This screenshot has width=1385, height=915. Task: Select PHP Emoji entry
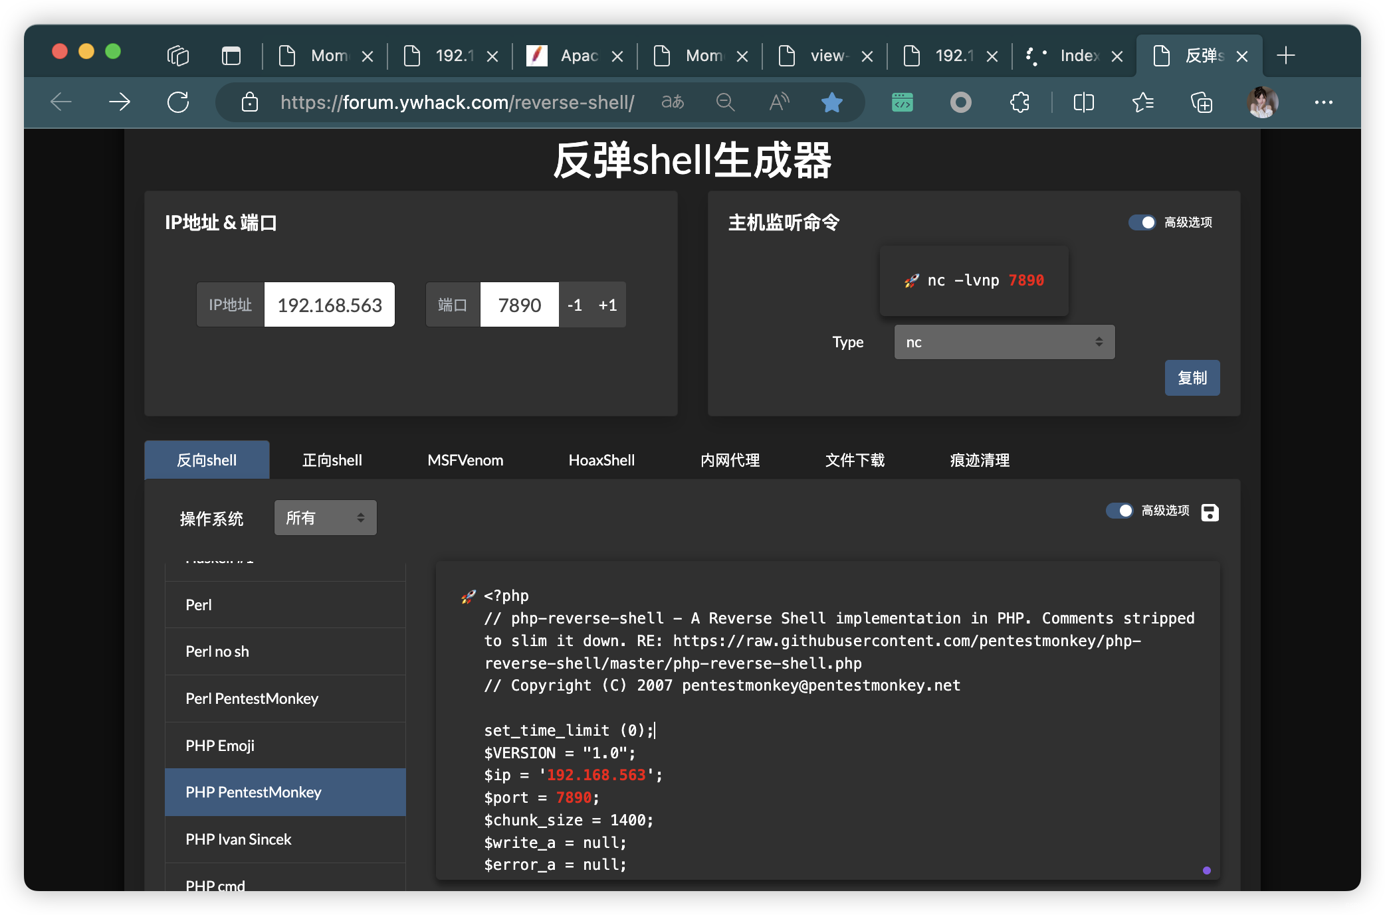click(x=285, y=745)
